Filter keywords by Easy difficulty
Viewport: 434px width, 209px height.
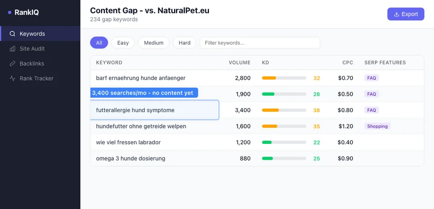(x=123, y=43)
